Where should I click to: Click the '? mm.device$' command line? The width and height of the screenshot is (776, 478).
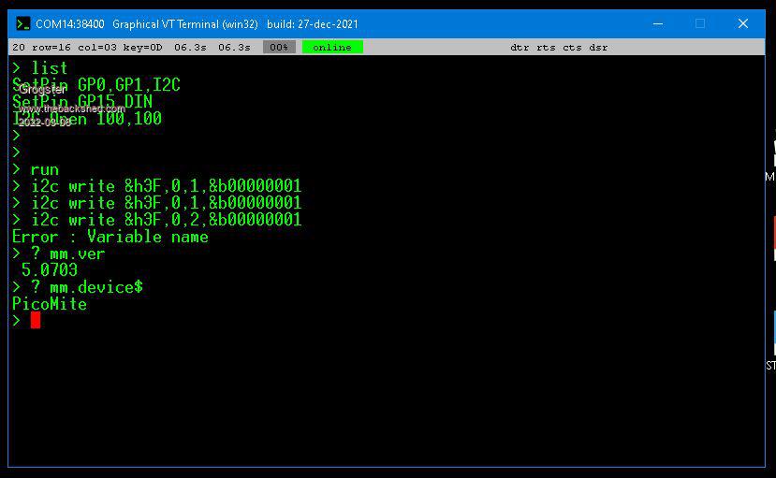tap(86, 287)
